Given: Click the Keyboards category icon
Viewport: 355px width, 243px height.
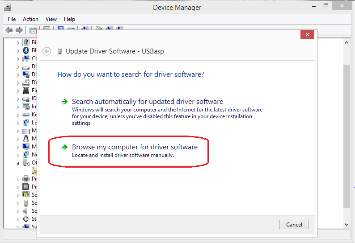Looking at the screenshot, I should pos(26,115).
